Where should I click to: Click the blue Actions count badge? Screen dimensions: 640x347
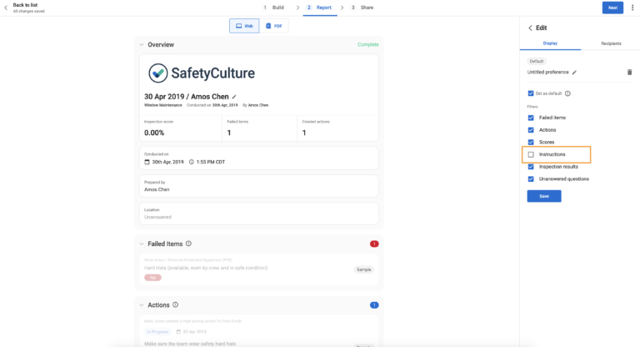coord(374,305)
